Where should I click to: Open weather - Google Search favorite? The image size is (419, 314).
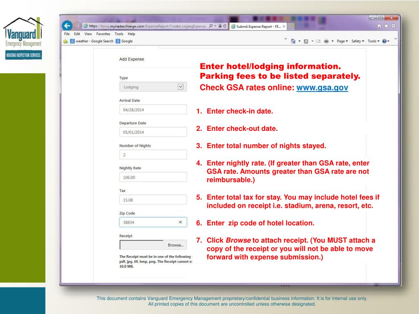pyautogui.click(x=92, y=41)
